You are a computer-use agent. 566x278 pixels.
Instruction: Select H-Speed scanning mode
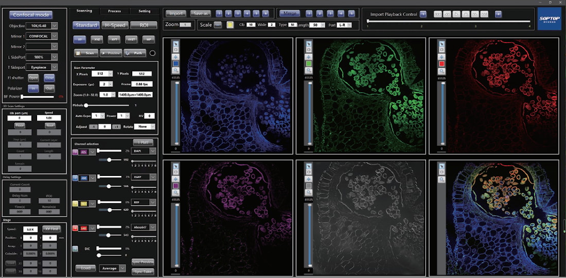[114, 25]
